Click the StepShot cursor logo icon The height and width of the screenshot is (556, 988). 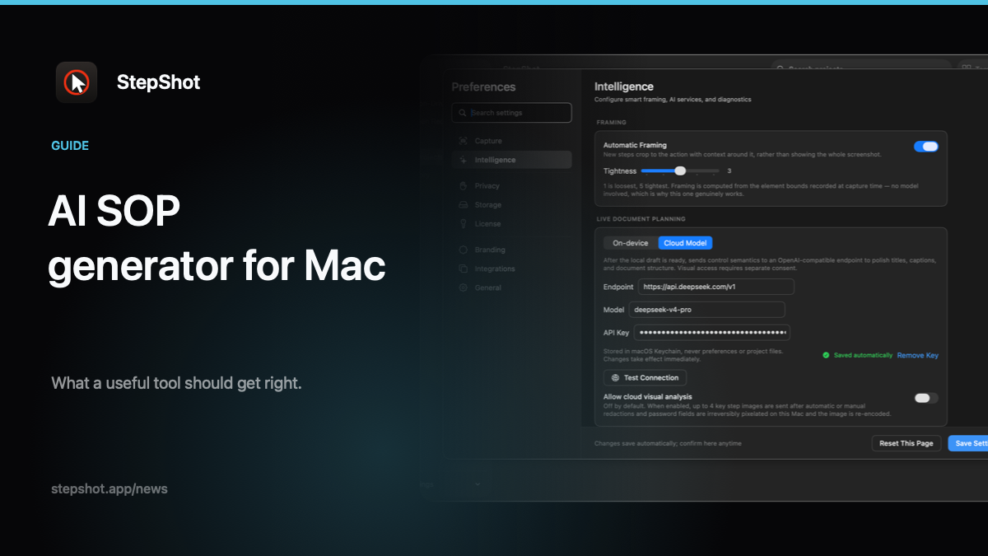(x=77, y=82)
